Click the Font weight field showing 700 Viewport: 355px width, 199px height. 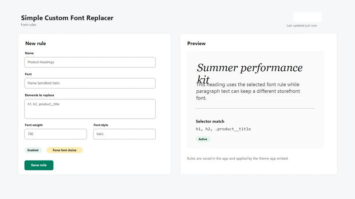pyautogui.click(x=55, y=134)
